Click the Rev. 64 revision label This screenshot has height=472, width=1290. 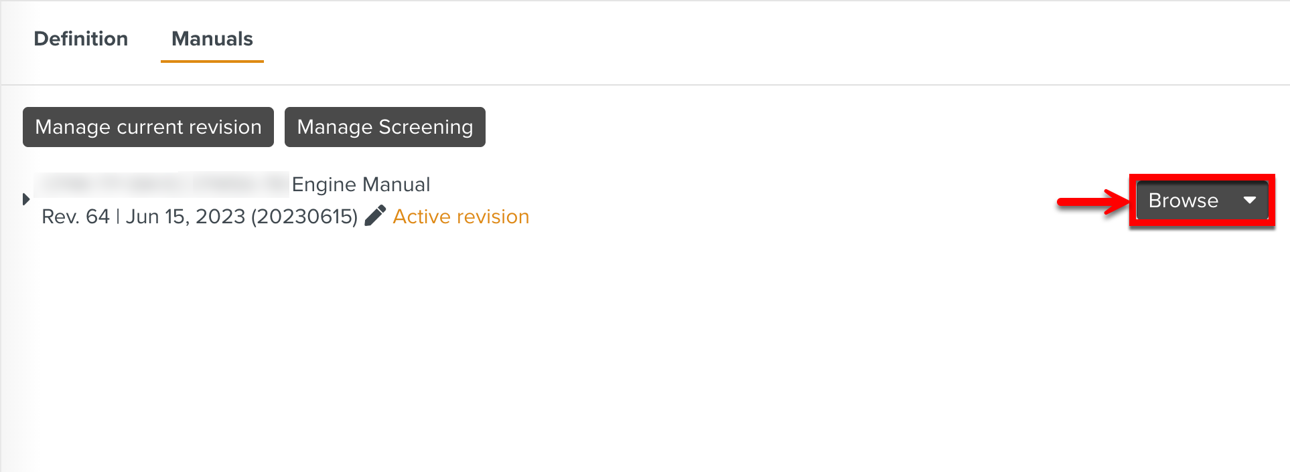(75, 217)
